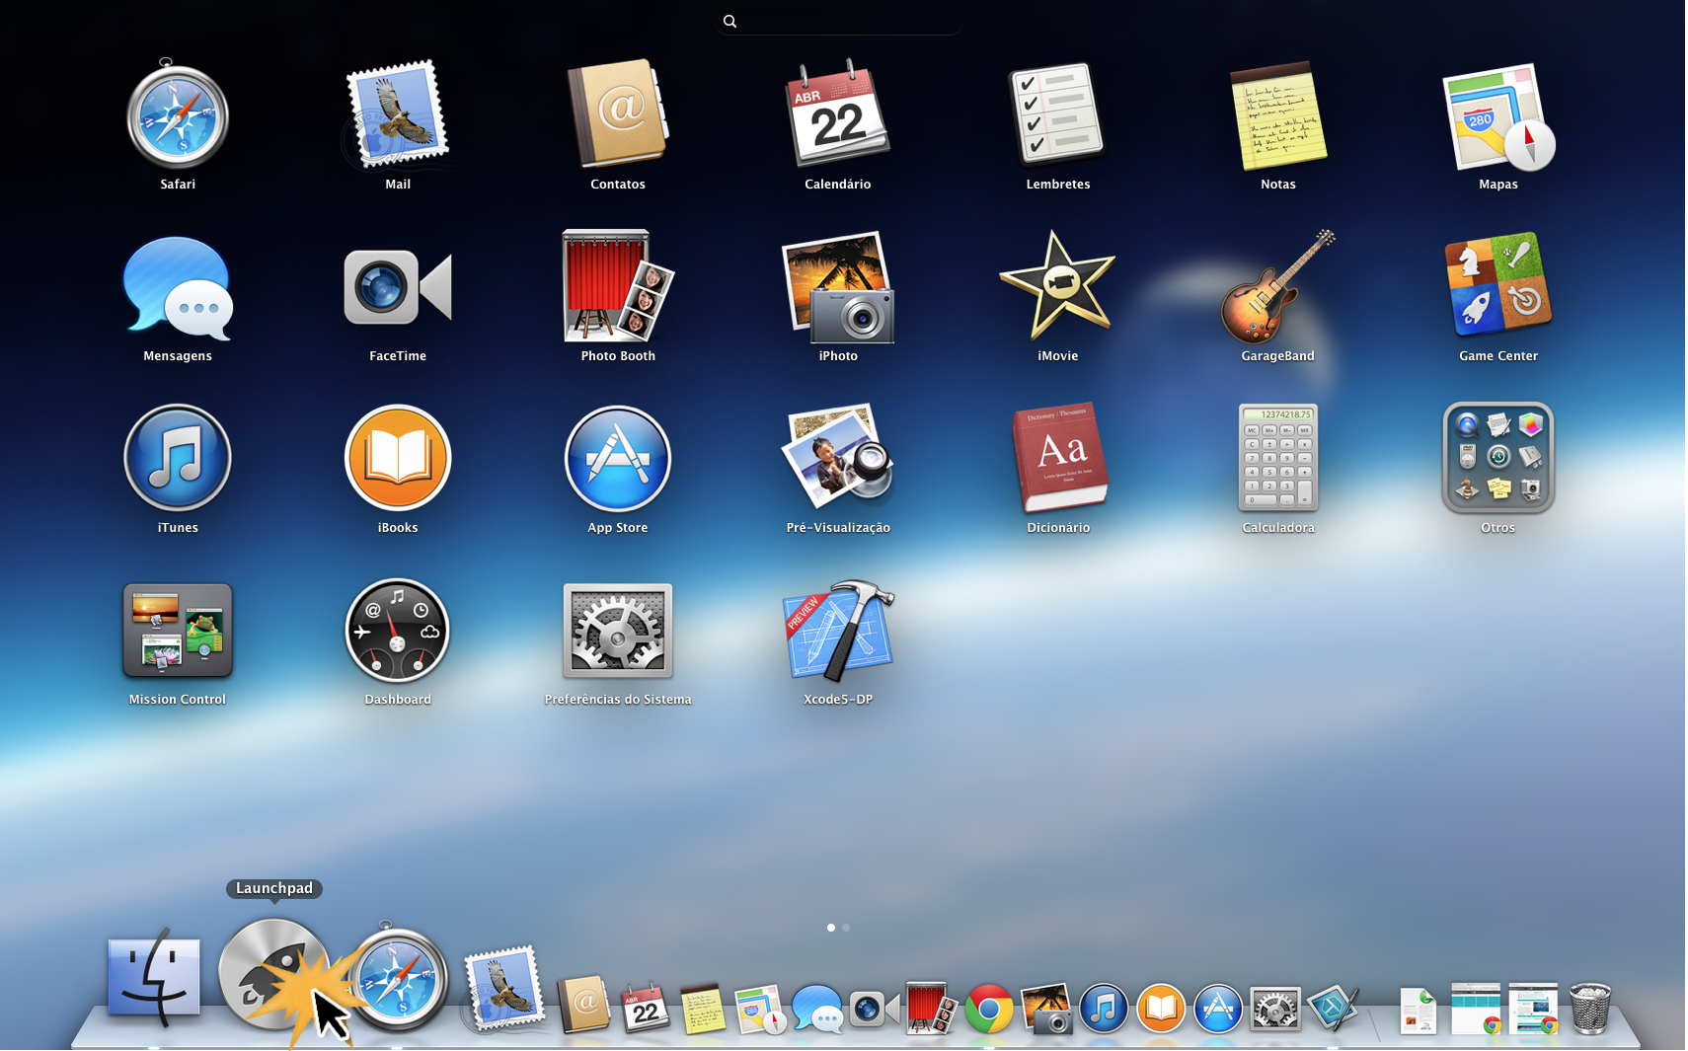Viewport: 1688px width, 1051px height.
Task: Open Photo Booth in the Launchpad grid
Action: (618, 286)
